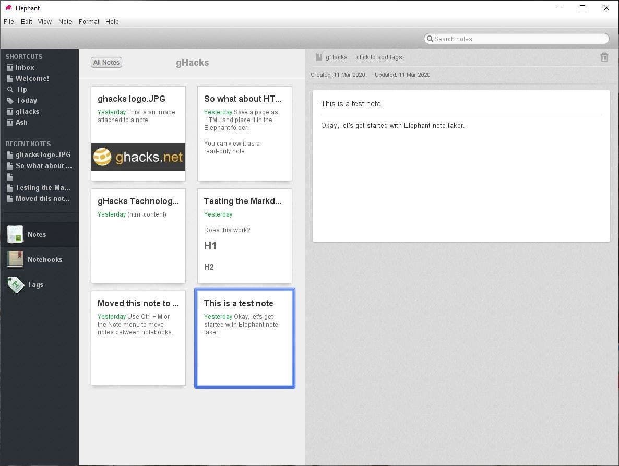Click the Inbox notebook icon

tap(10, 68)
